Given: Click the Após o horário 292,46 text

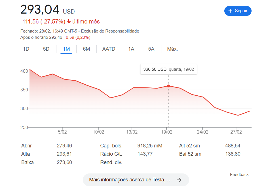Looking at the screenshot, I should (41, 37).
